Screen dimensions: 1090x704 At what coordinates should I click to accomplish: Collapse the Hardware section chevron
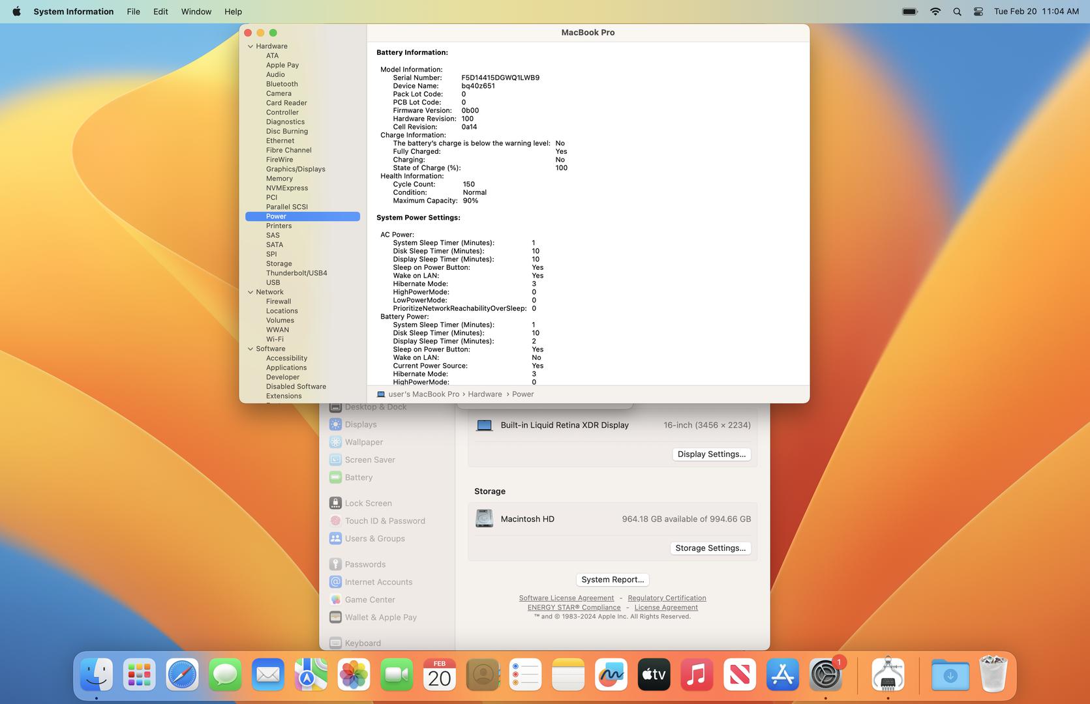click(x=250, y=46)
